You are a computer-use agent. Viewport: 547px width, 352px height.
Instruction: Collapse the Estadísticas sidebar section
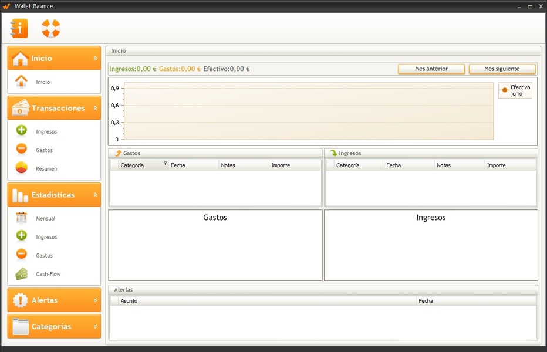pos(95,195)
